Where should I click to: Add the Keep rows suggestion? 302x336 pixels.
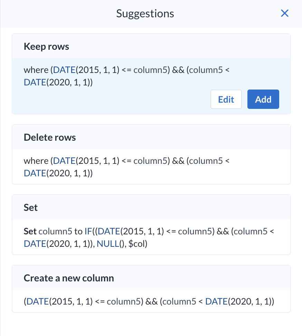(x=263, y=100)
